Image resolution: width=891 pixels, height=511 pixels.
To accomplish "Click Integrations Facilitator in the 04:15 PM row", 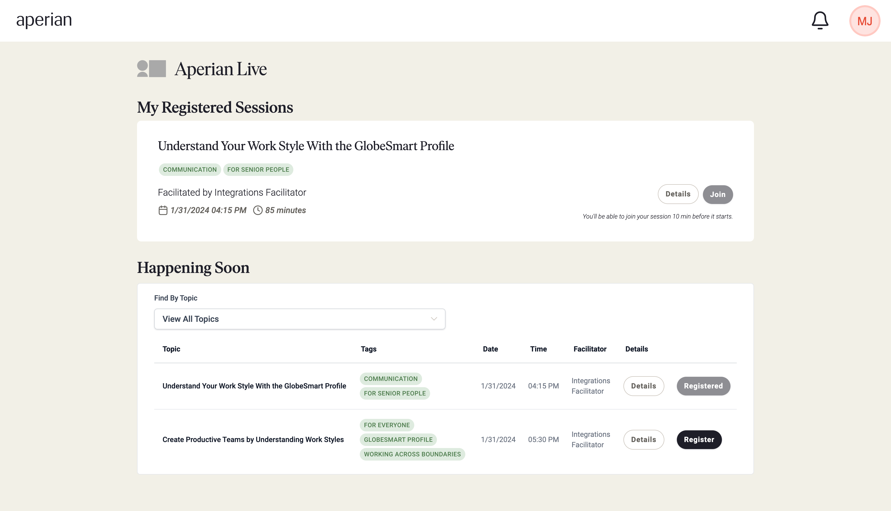I will pyautogui.click(x=591, y=386).
